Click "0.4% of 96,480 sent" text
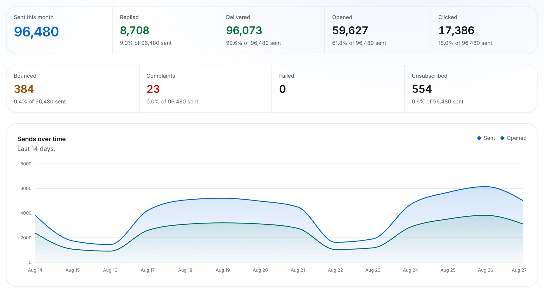Image resolution: width=544 pixels, height=293 pixels. [x=40, y=102]
